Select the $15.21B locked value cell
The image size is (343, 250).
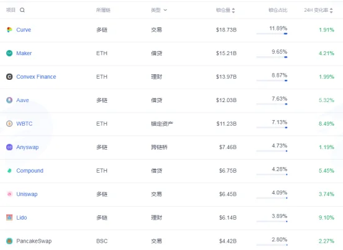tap(226, 53)
